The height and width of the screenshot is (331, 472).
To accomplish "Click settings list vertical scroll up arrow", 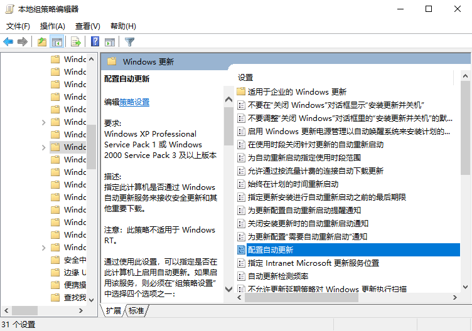I will (x=465, y=76).
